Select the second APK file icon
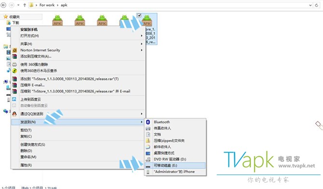This screenshot has width=323, height=189. (x=80, y=20)
